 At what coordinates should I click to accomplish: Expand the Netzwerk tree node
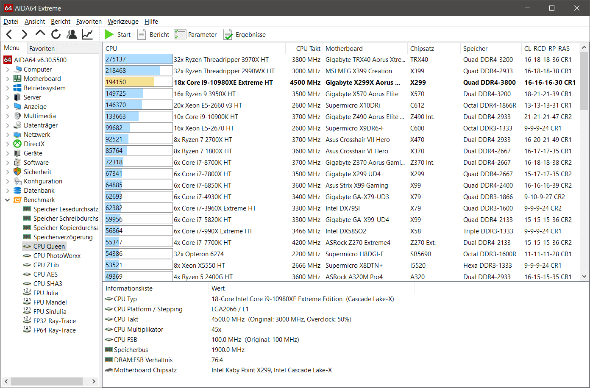pos(8,135)
